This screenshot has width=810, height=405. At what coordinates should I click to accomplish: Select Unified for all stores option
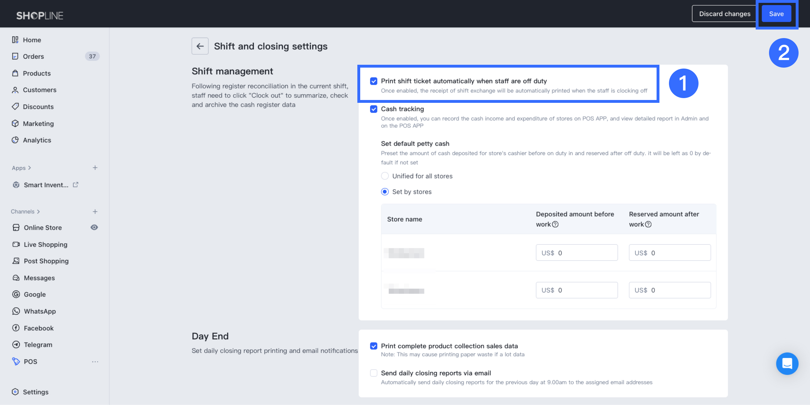tap(385, 176)
